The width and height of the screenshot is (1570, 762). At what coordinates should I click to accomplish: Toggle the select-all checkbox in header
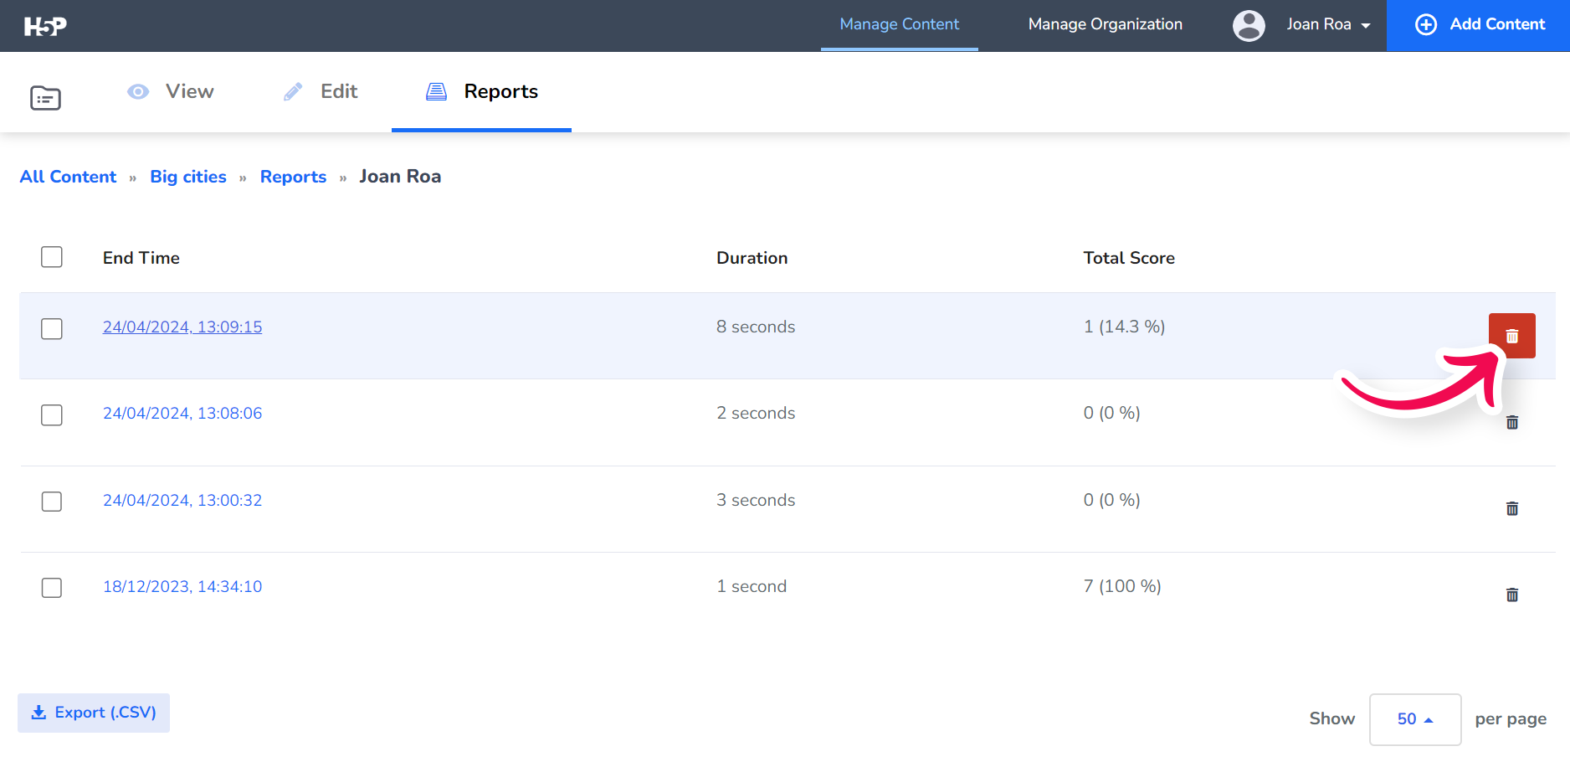coord(52,257)
